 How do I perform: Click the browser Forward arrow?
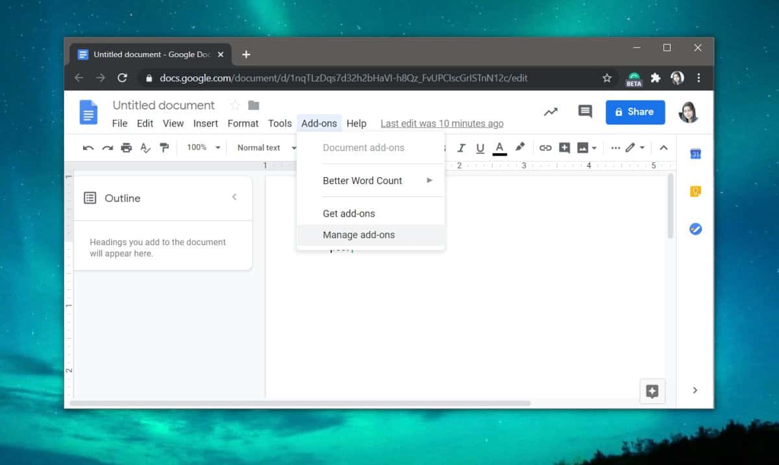coord(101,78)
